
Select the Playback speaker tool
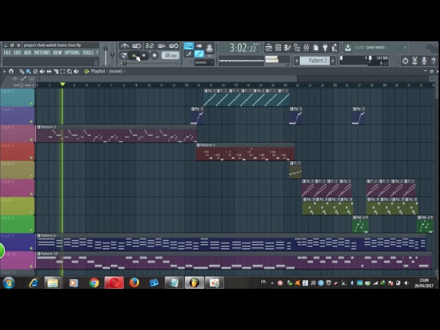(76, 71)
